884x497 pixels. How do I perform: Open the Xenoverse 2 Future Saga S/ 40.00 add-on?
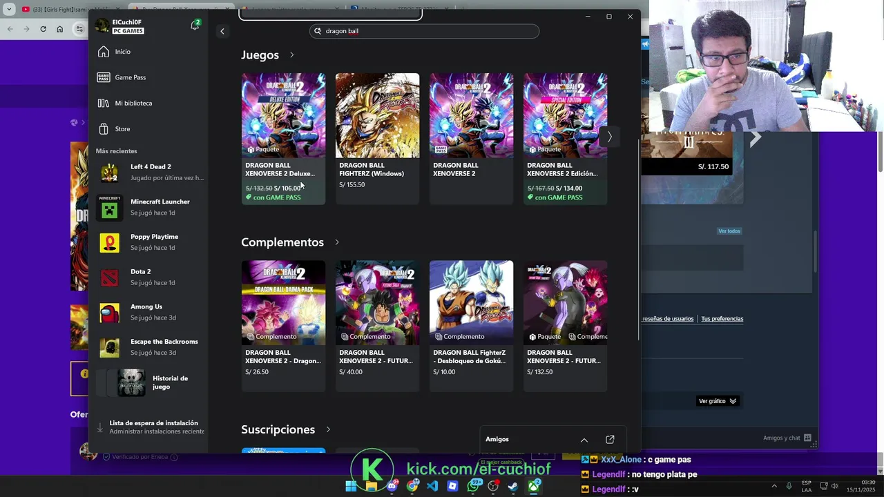377,326
